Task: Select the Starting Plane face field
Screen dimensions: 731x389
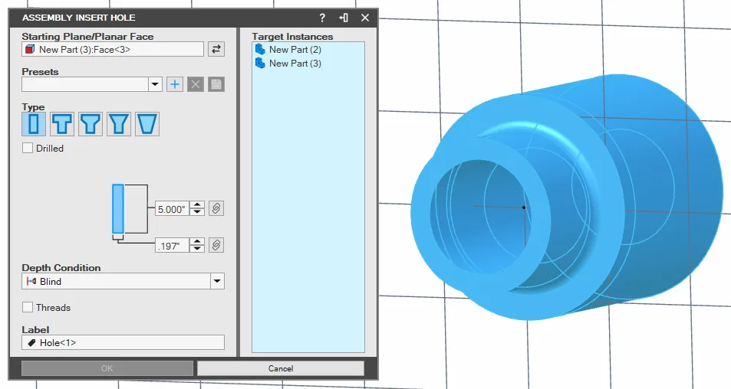Action: point(113,49)
